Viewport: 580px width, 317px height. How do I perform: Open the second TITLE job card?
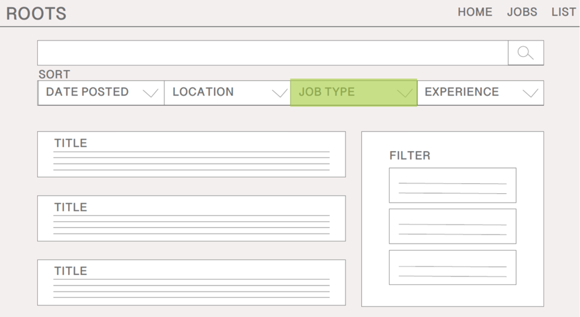point(191,219)
